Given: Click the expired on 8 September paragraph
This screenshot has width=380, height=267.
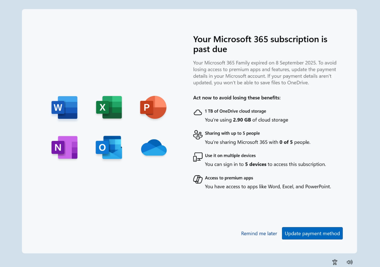Looking at the screenshot, I should point(265,73).
